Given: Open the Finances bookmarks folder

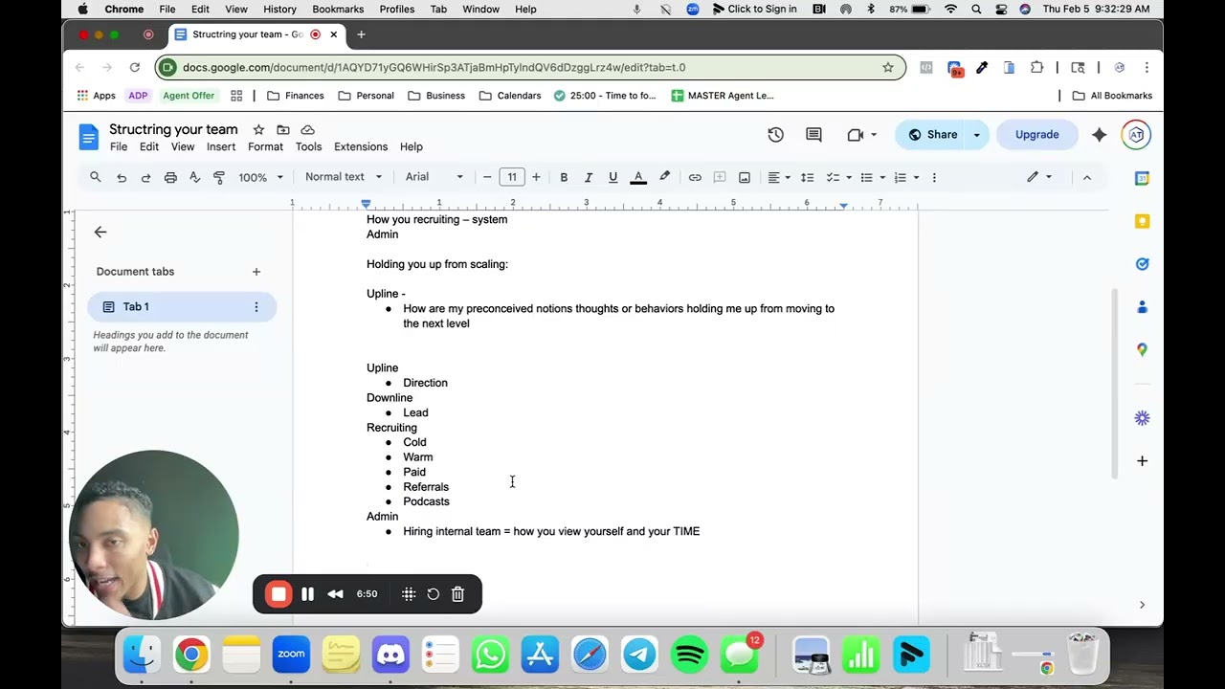Looking at the screenshot, I should (296, 96).
